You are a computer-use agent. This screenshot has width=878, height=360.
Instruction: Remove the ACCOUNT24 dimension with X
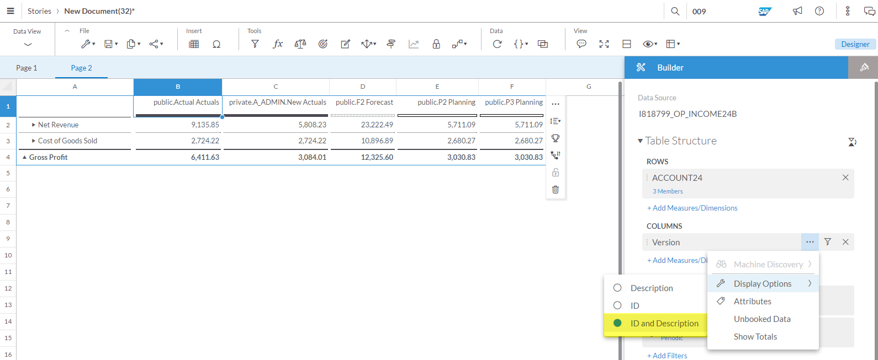[845, 178]
